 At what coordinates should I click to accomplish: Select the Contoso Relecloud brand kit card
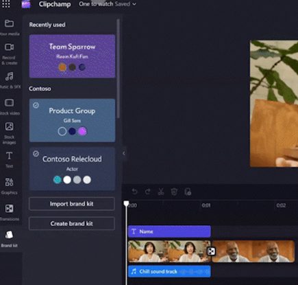[72, 169]
